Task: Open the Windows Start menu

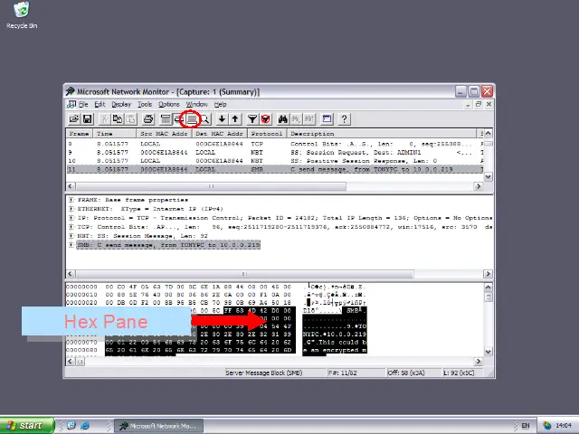Action: (x=27, y=426)
